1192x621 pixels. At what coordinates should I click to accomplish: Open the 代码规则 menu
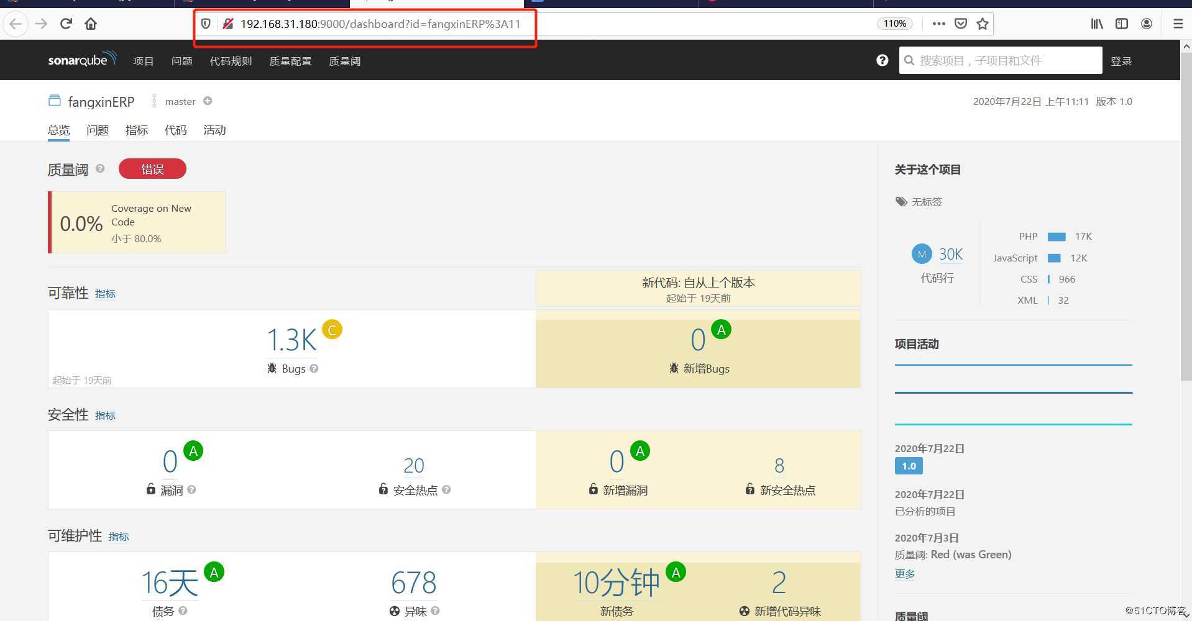[231, 61]
